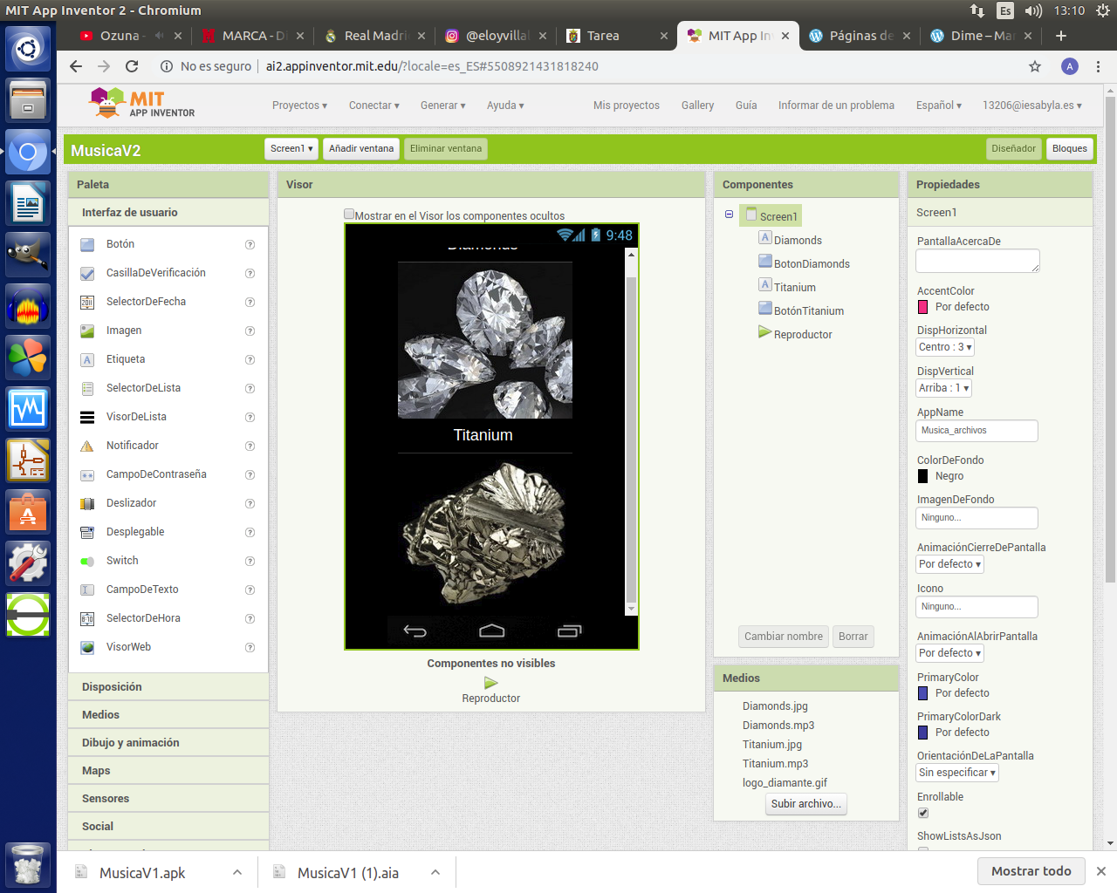This screenshot has height=893, width=1117.
Task: Click the VisorWeb globe icon
Action: coord(87,648)
